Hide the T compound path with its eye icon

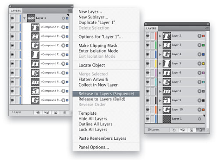pos(12,27)
